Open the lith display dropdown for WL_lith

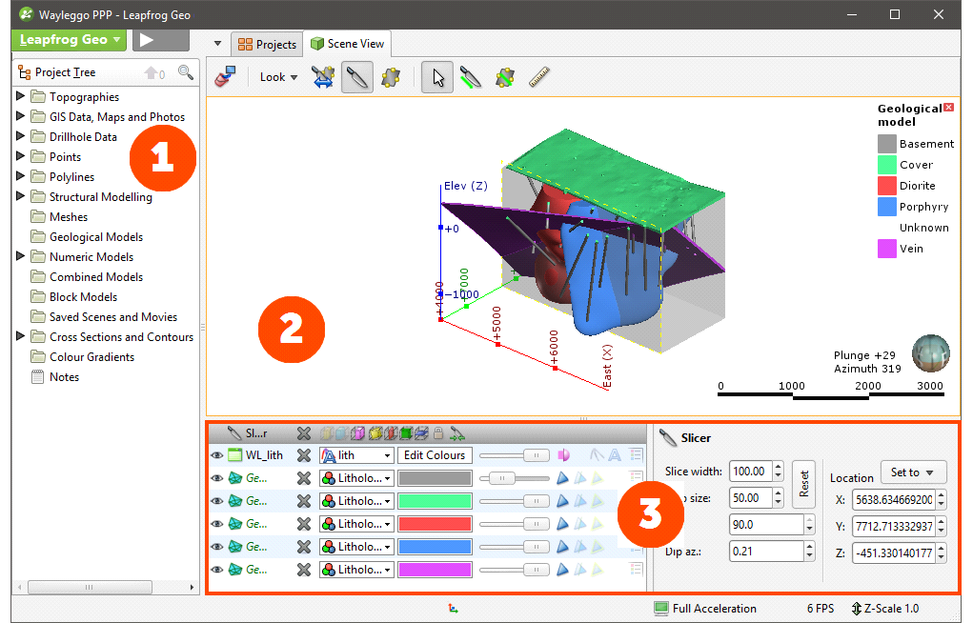[x=356, y=455]
